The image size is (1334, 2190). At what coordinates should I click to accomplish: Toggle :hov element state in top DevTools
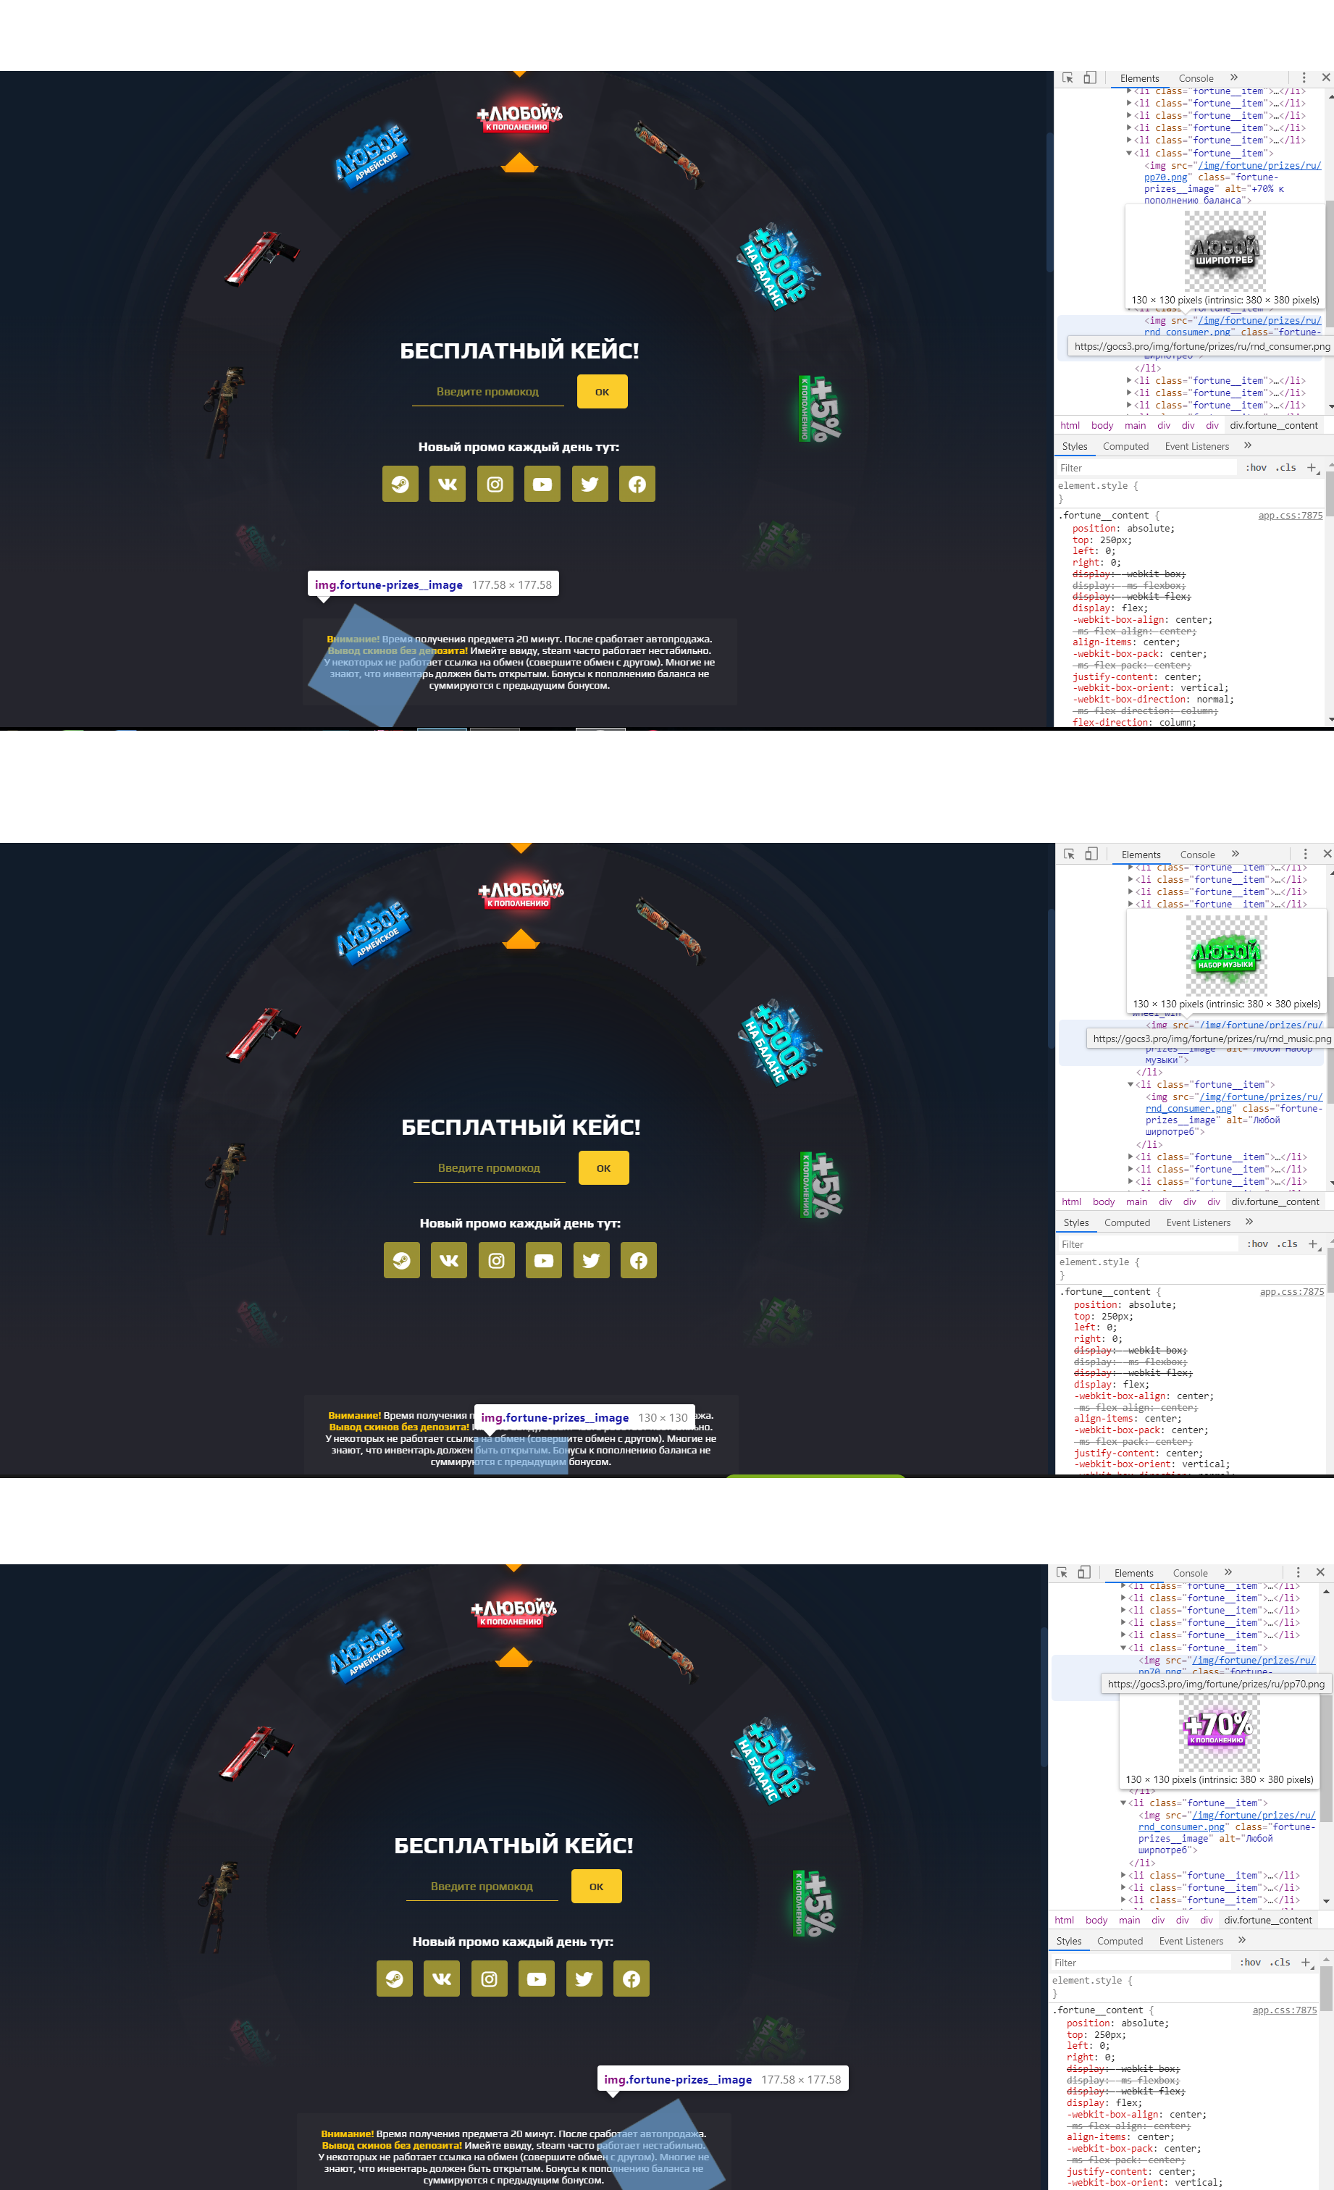1256,468
